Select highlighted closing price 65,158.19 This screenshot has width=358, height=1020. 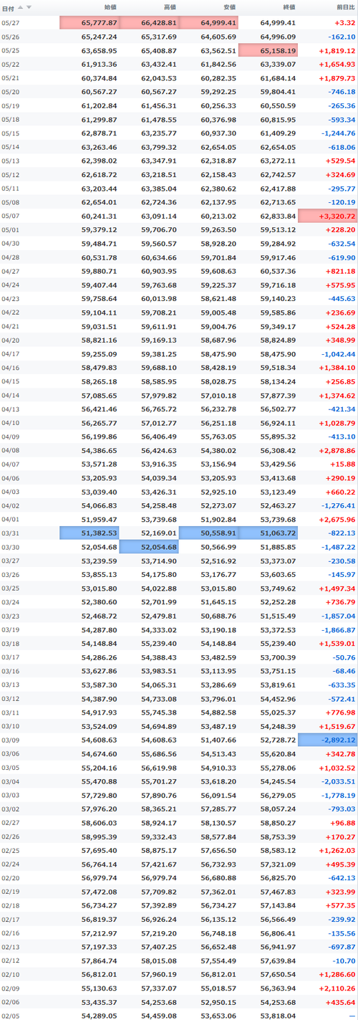pos(268,50)
